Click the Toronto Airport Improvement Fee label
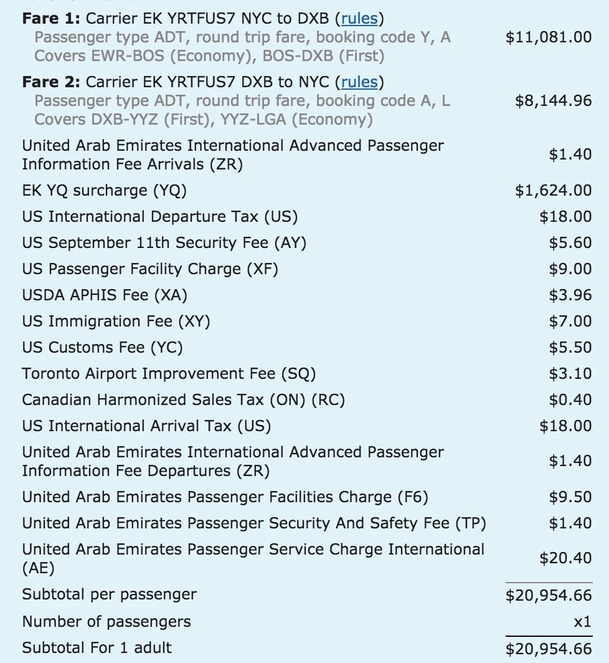 [x=169, y=374]
